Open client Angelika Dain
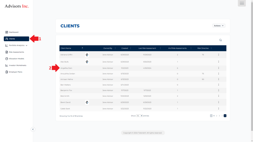Image resolution: width=253 pixels, height=142 pixels. coord(66,68)
